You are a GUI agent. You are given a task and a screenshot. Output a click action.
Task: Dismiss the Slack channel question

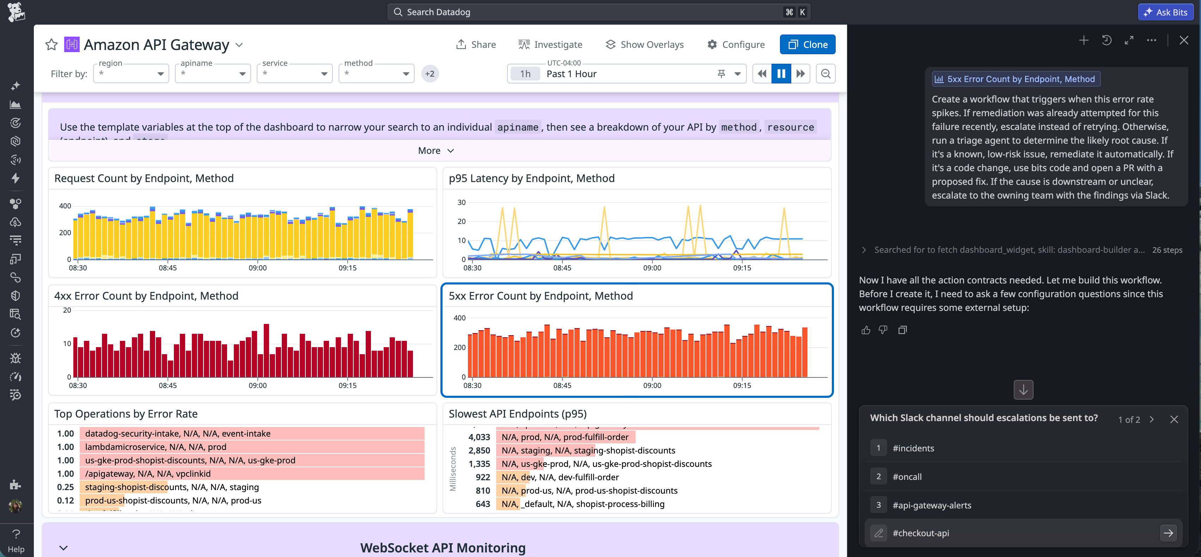pos(1174,420)
